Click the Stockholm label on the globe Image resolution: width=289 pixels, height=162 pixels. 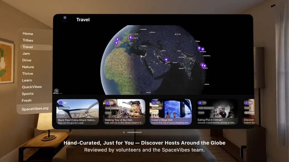(x=144, y=29)
